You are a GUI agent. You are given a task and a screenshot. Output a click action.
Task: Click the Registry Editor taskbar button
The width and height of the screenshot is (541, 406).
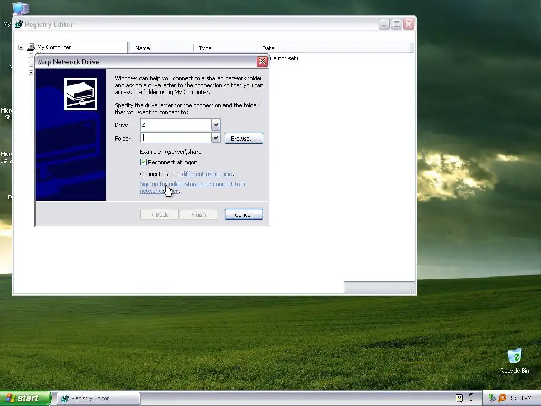click(99, 398)
